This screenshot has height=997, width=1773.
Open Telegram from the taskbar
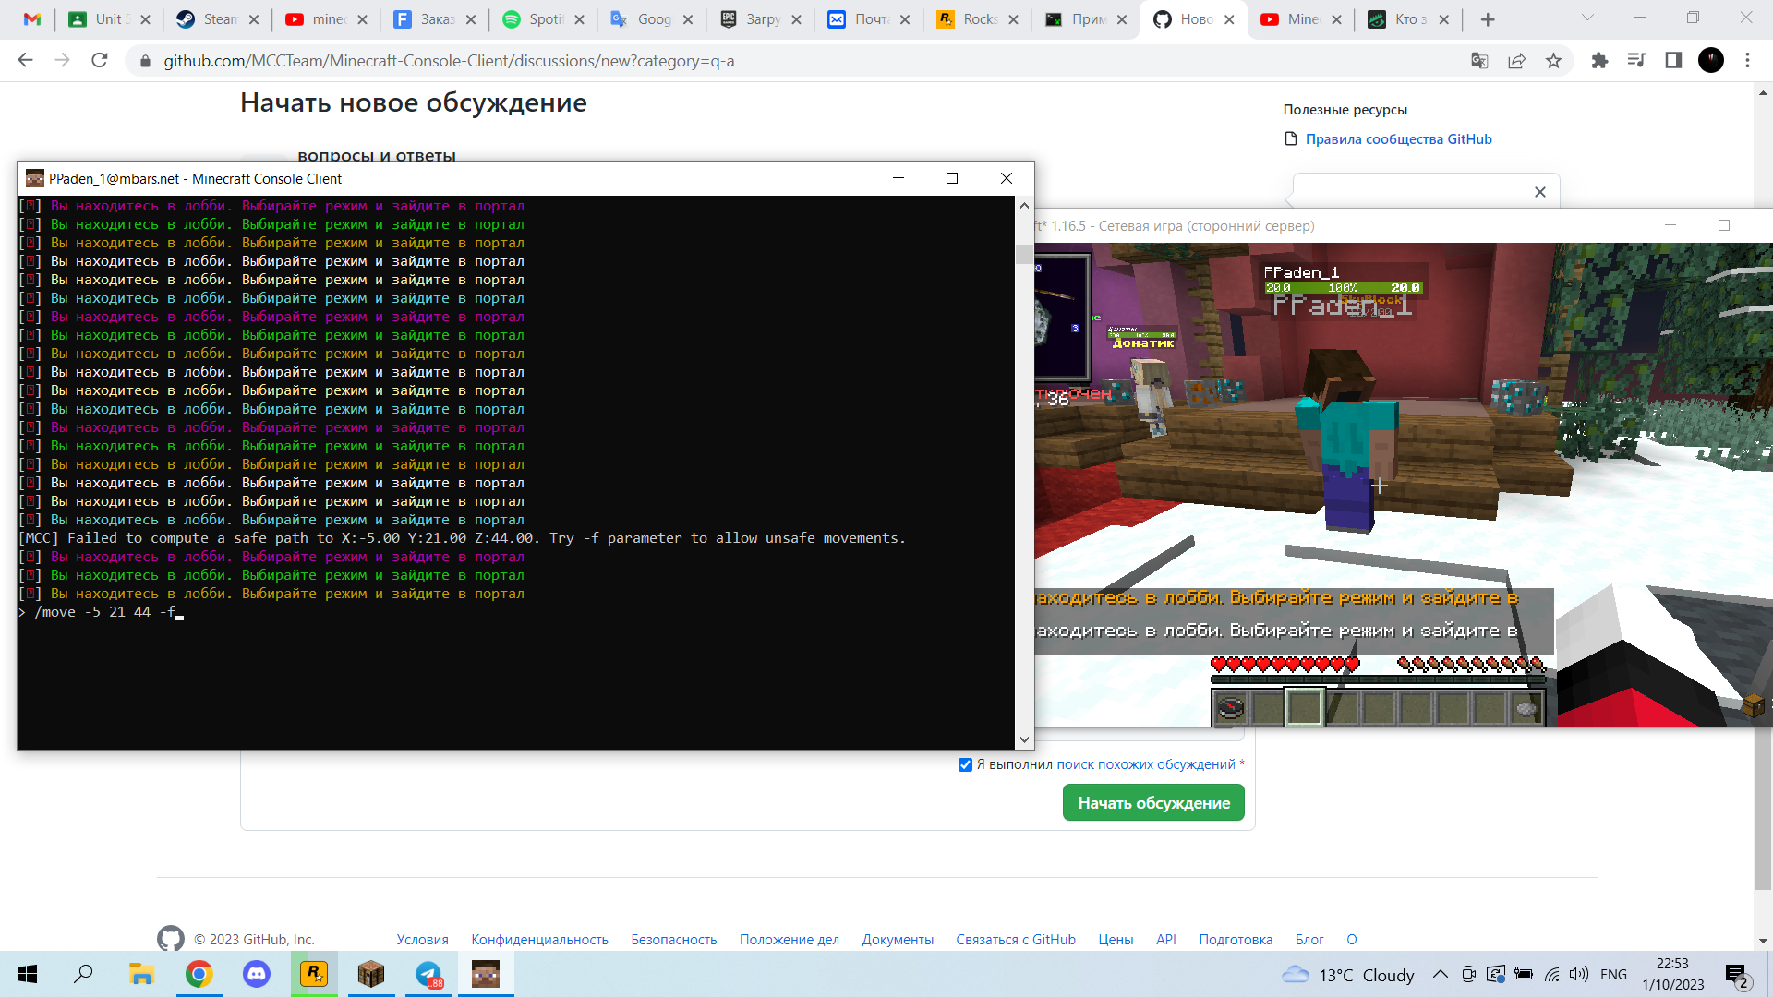pyautogui.click(x=428, y=974)
